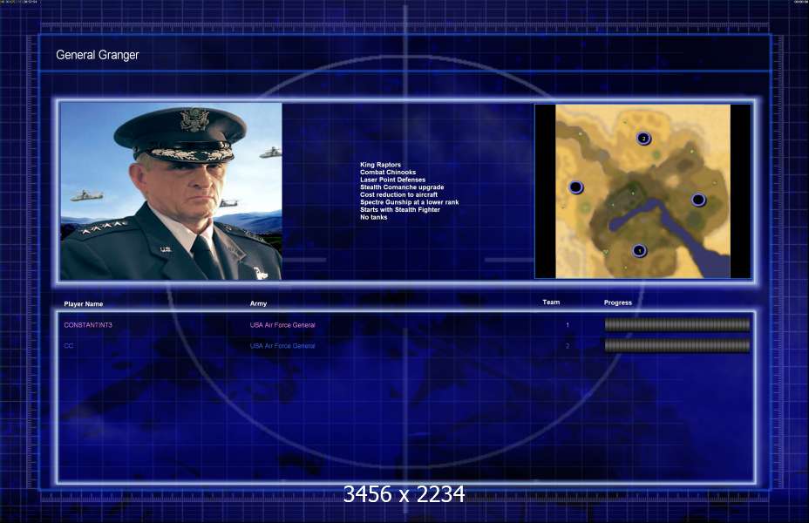The height and width of the screenshot is (523, 809).
Task: Click the 'No tanks' feature line
Action: point(373,217)
